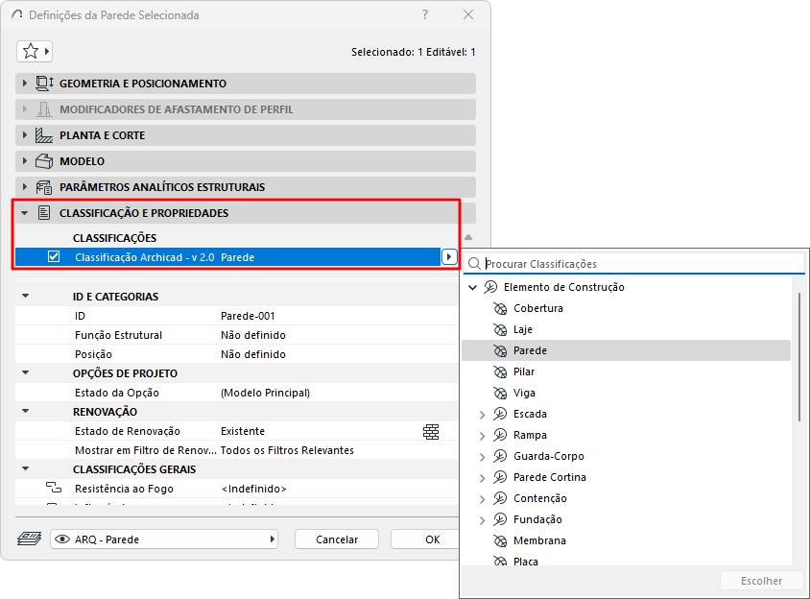Toggle the eye icon in layer selector

pos(62,539)
